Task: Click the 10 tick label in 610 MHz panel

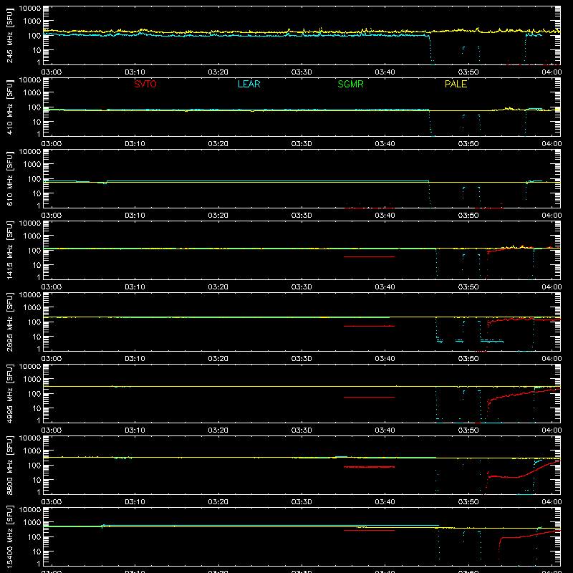Action: [x=37, y=193]
